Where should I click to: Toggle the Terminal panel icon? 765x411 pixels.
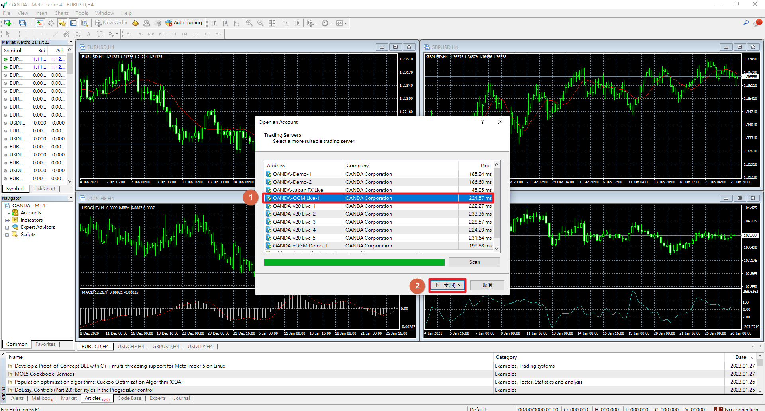coord(73,23)
